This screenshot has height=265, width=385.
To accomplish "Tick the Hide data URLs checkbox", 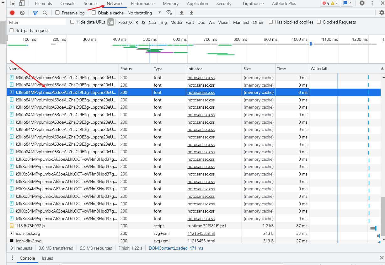I will coord(72,22).
